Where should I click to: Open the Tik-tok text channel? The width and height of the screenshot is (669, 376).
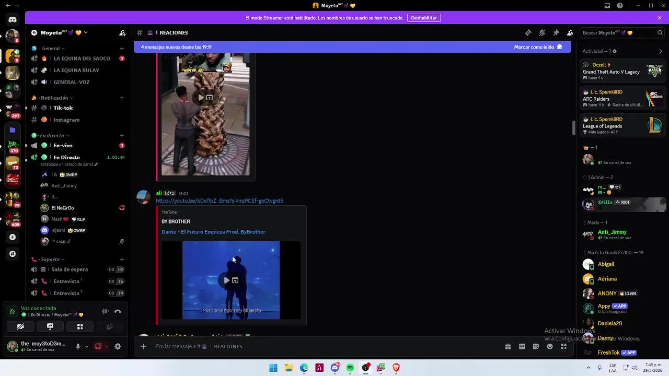tap(78, 108)
